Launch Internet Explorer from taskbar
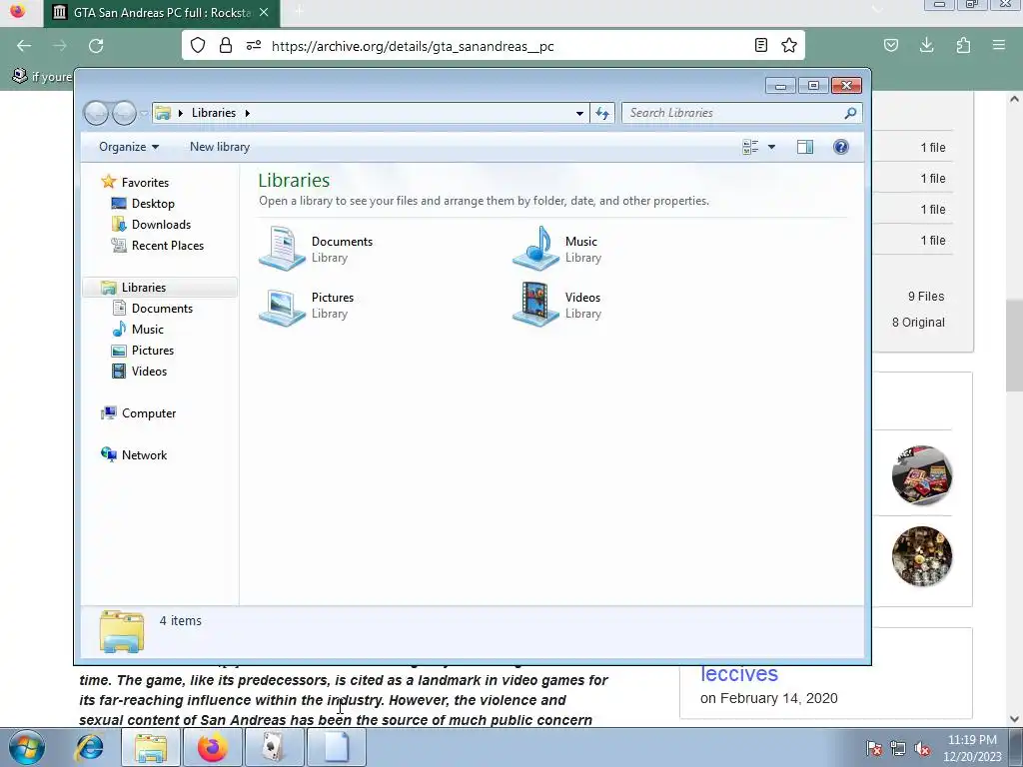 [x=89, y=747]
